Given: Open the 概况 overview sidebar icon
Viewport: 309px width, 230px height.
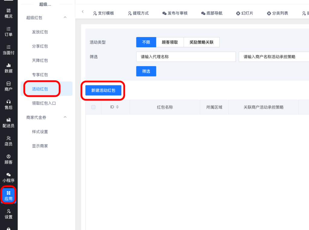Looking at the screenshot, I should click(x=8, y=11).
